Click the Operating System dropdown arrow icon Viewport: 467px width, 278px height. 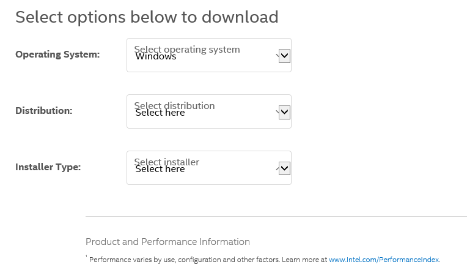pos(284,56)
